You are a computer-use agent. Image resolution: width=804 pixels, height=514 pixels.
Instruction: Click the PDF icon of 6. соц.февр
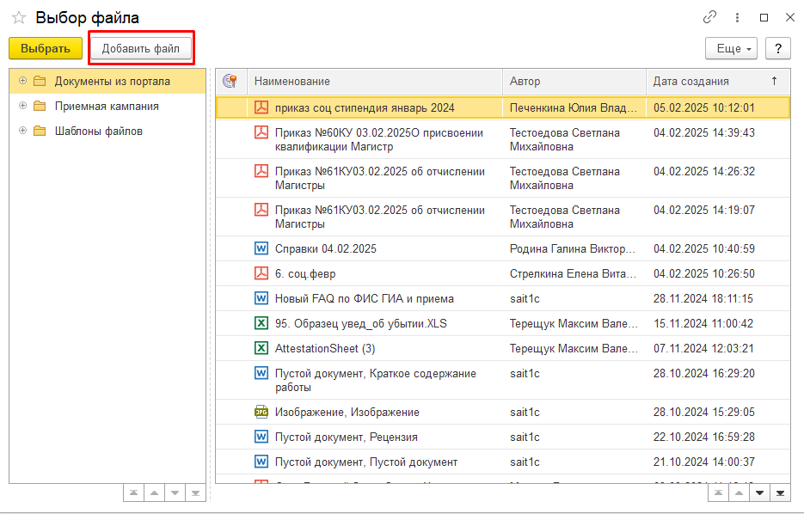click(x=261, y=273)
